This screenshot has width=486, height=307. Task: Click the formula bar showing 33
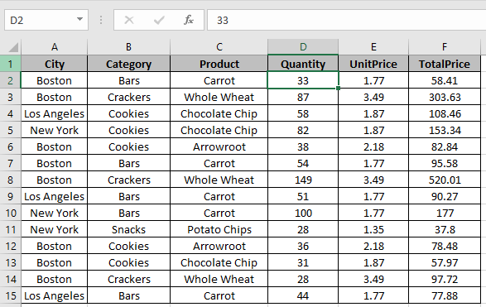(347, 20)
